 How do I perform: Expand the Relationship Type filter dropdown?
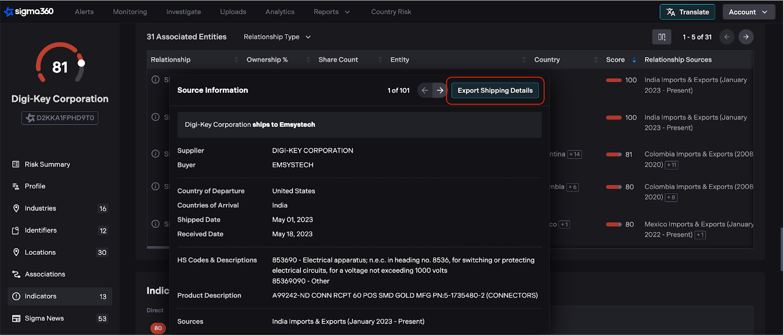click(x=277, y=37)
